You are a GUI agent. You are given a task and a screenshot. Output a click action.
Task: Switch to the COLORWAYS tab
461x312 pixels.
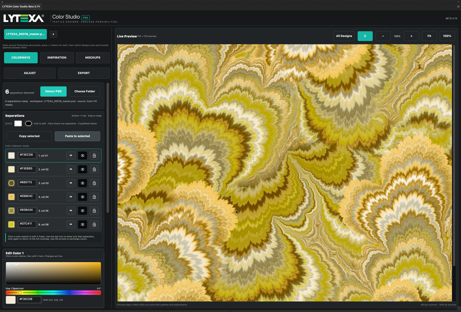21,58
